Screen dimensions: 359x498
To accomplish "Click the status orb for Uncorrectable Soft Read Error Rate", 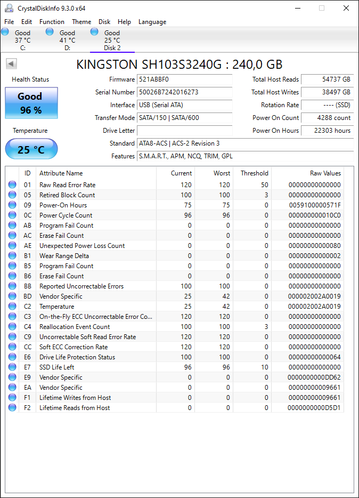I will pyautogui.click(x=12, y=336).
